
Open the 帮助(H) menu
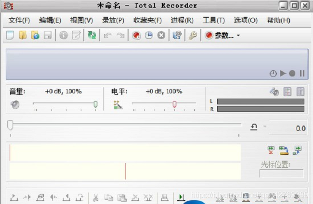278,20
